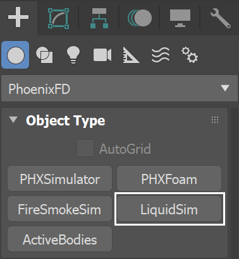Click the LiquidSim button
This screenshot has height=259, width=239.
click(169, 209)
